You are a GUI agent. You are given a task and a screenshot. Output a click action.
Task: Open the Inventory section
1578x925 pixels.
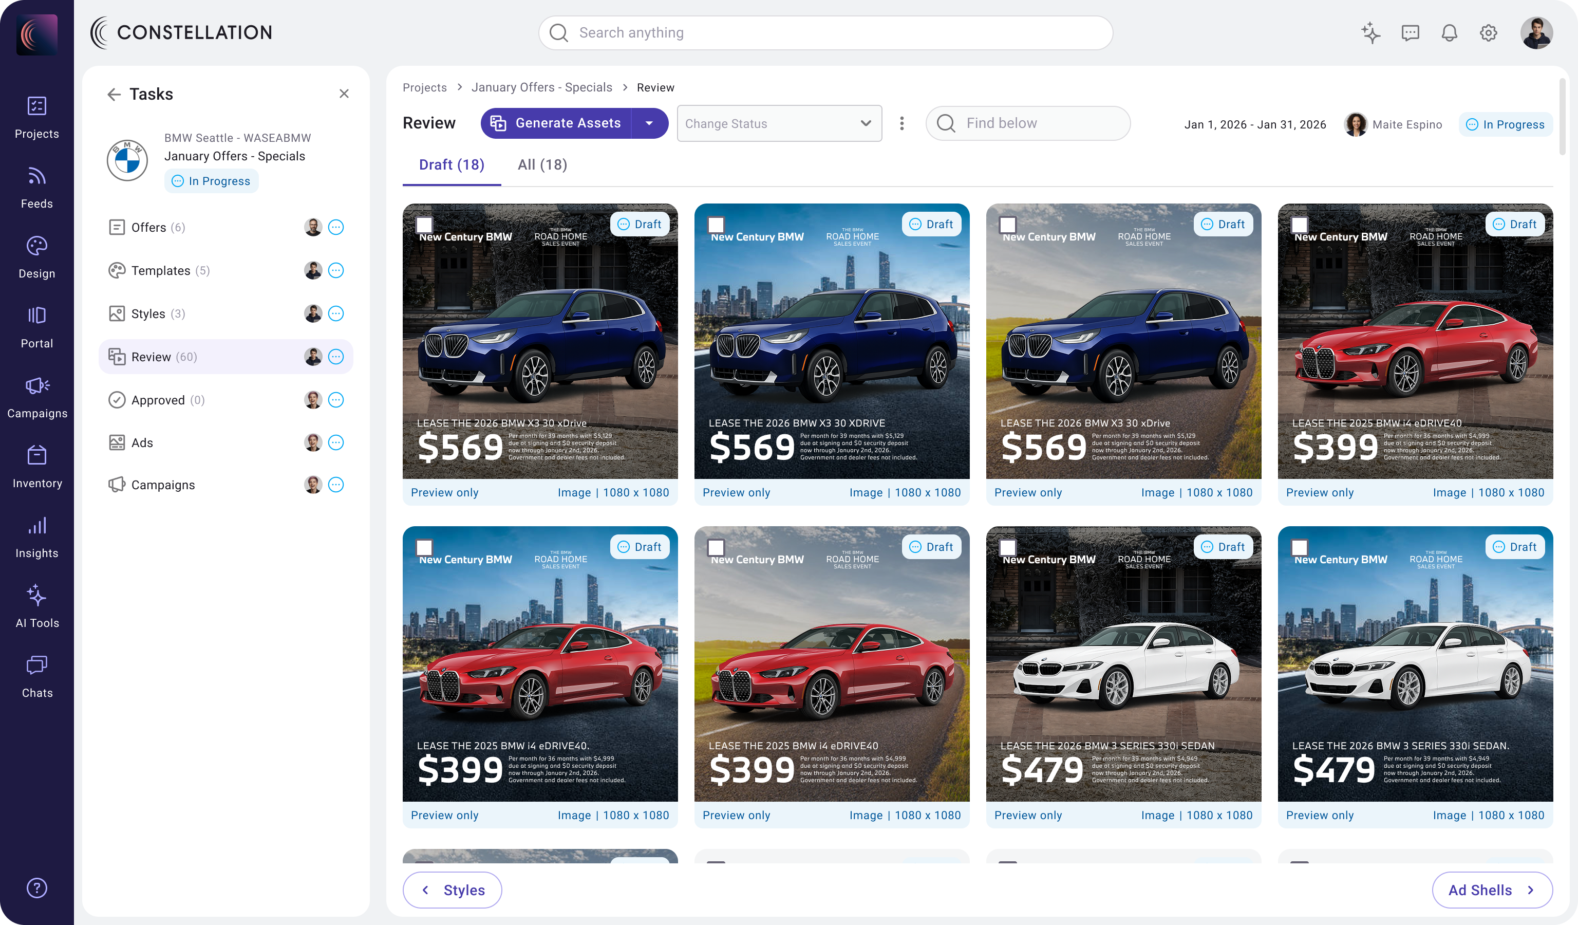click(37, 467)
